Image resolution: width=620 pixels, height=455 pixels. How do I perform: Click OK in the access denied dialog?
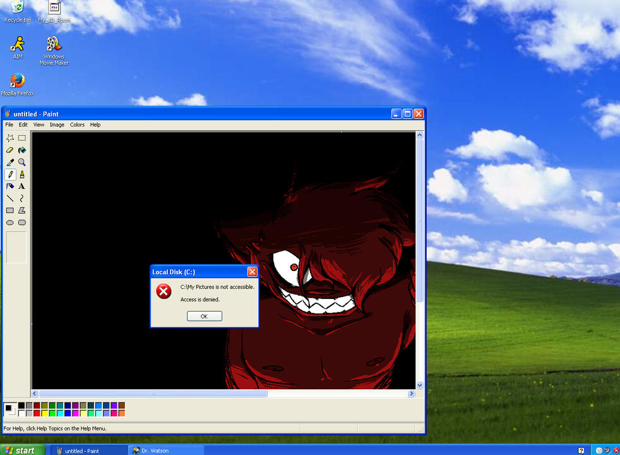[204, 316]
